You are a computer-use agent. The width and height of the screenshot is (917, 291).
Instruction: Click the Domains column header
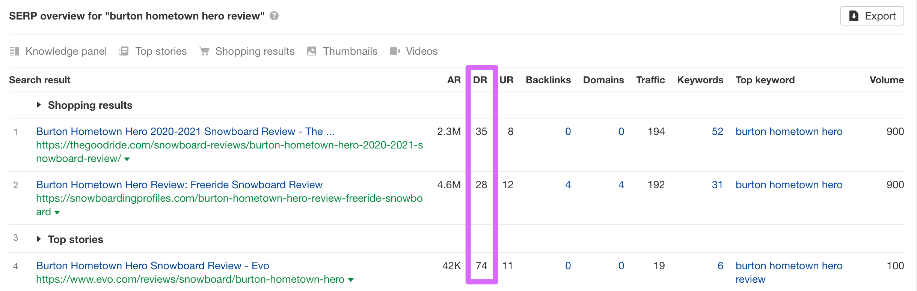603,80
